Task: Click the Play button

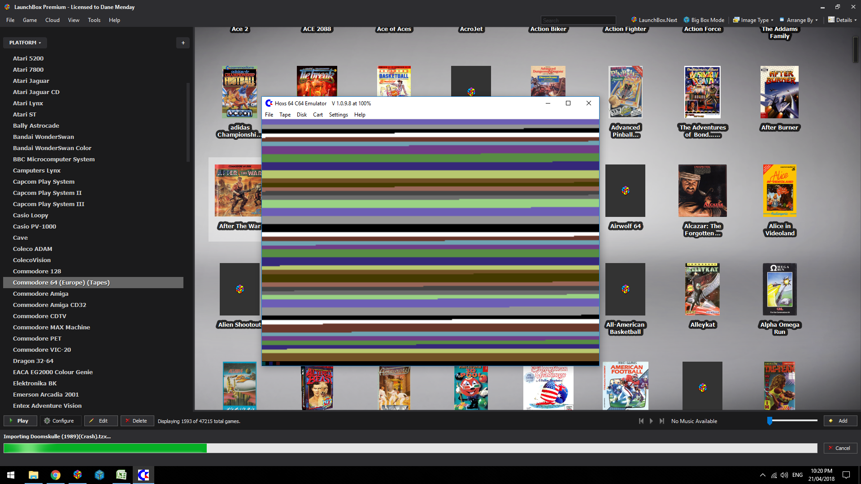Action: coord(20,421)
